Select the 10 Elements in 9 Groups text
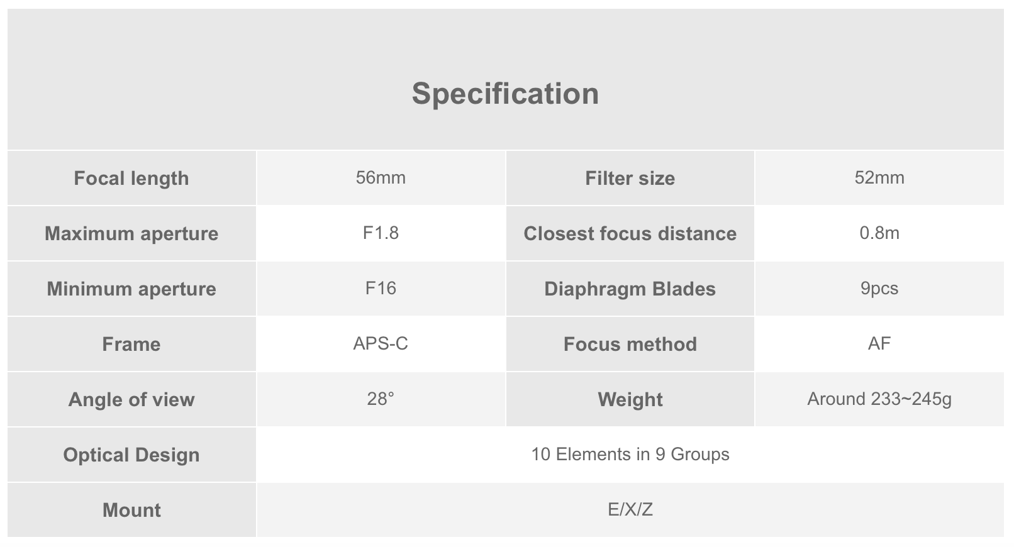 pos(630,455)
